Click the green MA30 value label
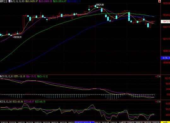 [x=60, y=1]
